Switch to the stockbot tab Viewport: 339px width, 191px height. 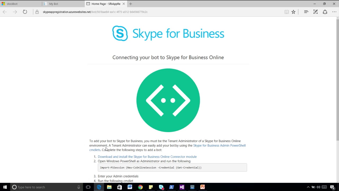point(21,4)
